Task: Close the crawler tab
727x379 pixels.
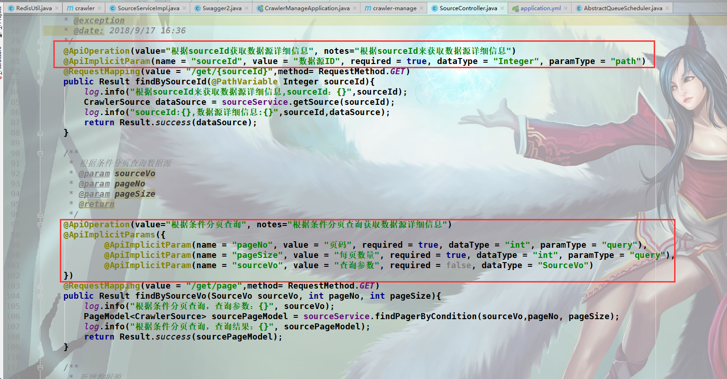Action: pyautogui.click(x=99, y=8)
